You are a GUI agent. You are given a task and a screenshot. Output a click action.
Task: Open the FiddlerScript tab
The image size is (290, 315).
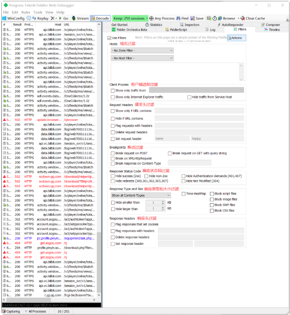click(x=176, y=30)
